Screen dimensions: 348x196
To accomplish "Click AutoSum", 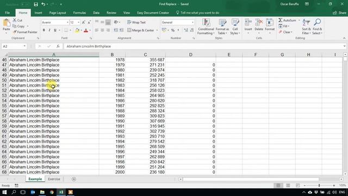I will [288, 20].
